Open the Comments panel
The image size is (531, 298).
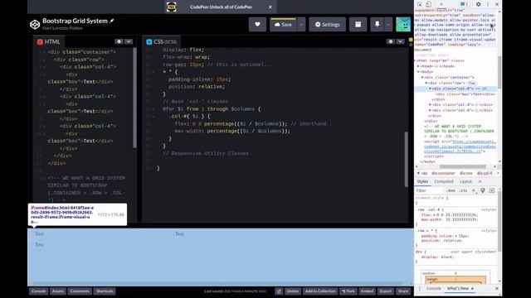coord(80,291)
